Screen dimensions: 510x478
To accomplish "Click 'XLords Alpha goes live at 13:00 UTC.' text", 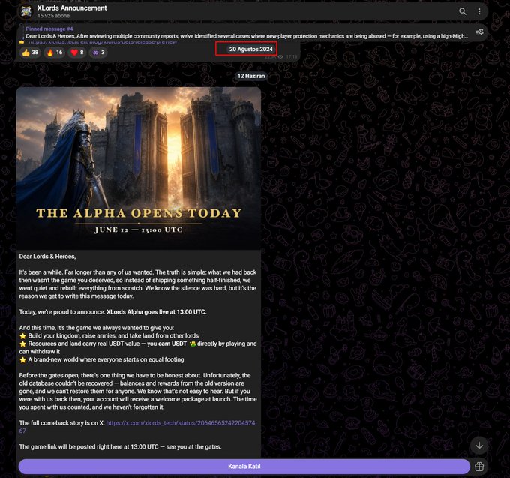I will (157, 311).
